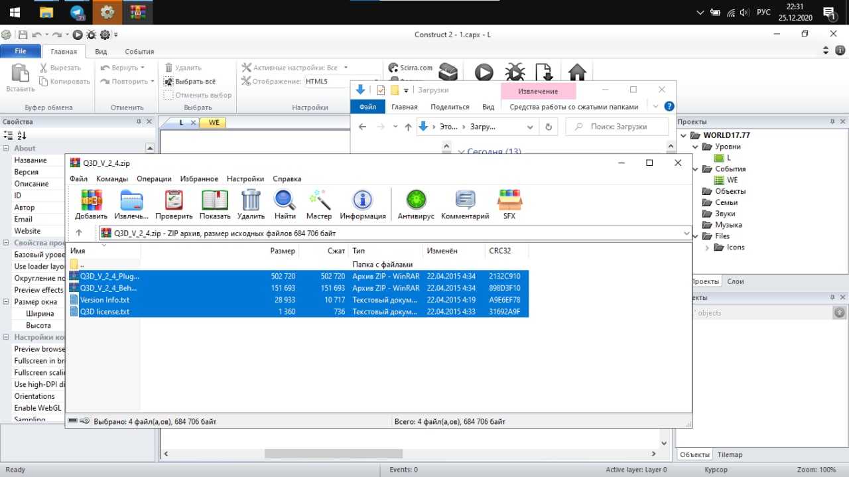Click the Debug layout bug icon in ribbon
The height and width of the screenshot is (477, 849).
coord(515,72)
